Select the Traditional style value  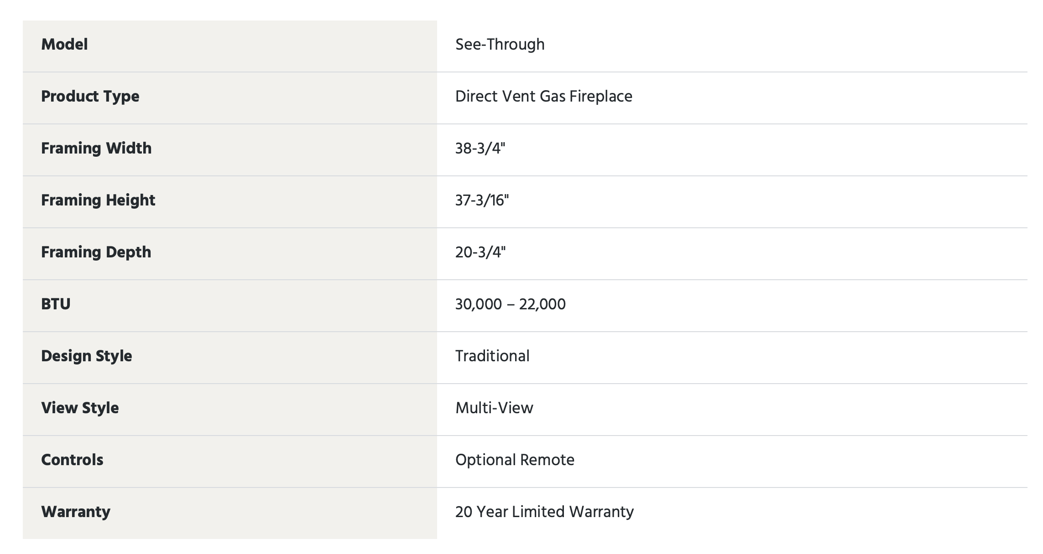[x=493, y=356]
